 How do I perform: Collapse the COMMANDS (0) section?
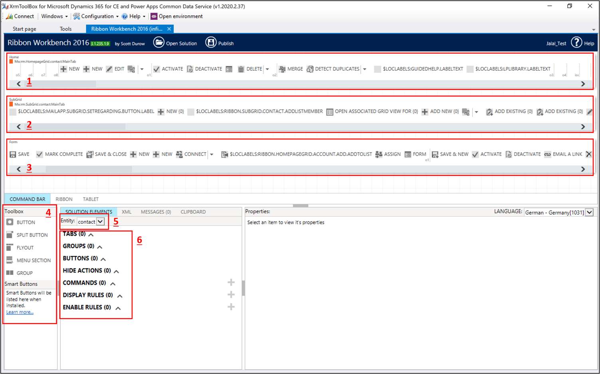(112, 283)
